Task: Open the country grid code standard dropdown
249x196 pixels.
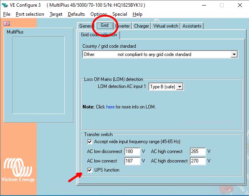Action: (x=234, y=54)
